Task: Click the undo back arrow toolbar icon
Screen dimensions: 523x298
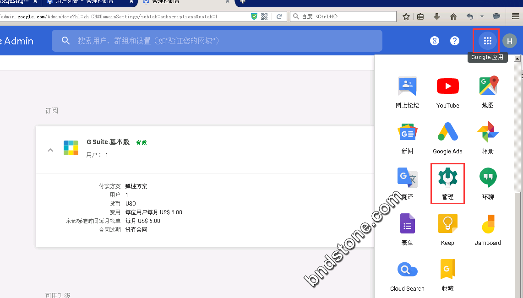Action: (x=469, y=16)
